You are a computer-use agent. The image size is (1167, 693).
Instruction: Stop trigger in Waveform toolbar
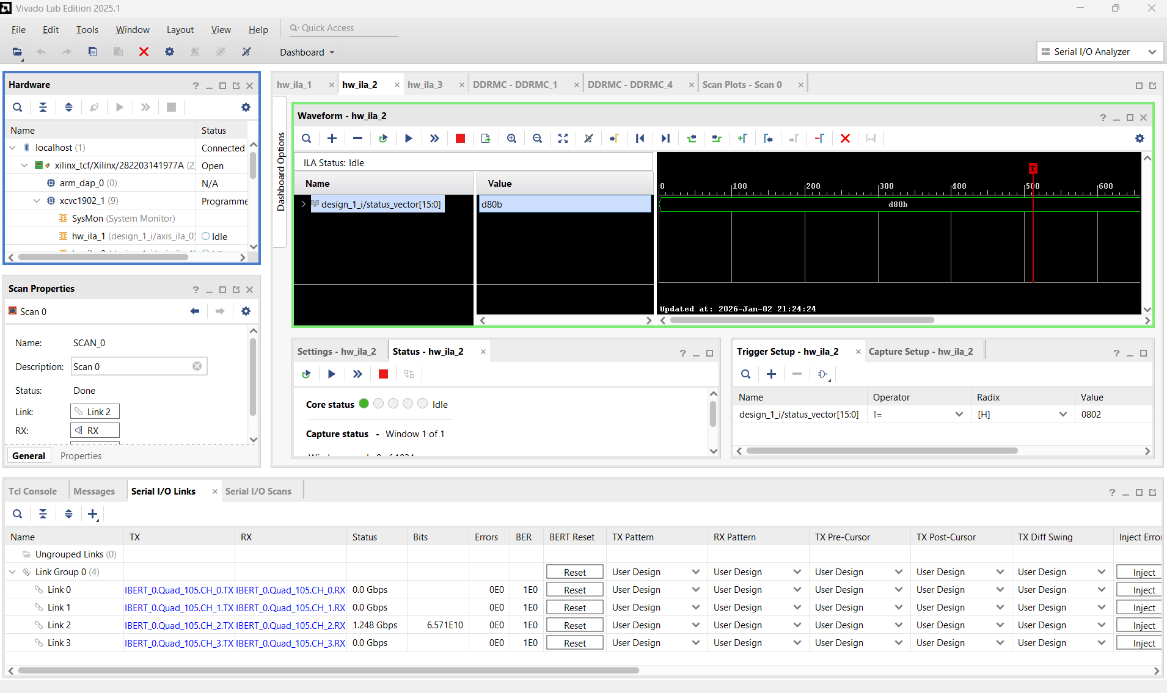click(460, 139)
